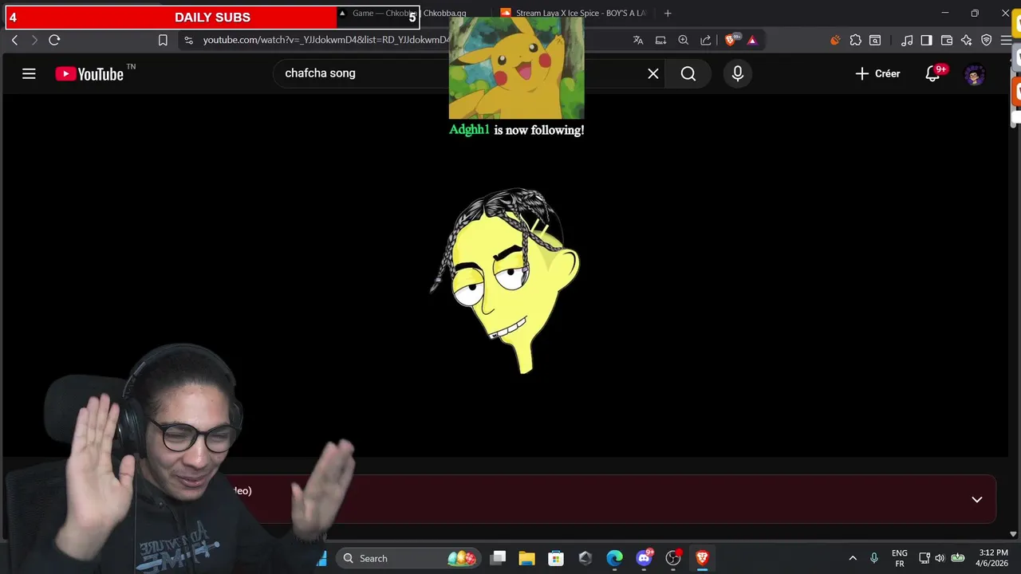Open Discord from the taskbar
The image size is (1021, 574).
click(644, 558)
